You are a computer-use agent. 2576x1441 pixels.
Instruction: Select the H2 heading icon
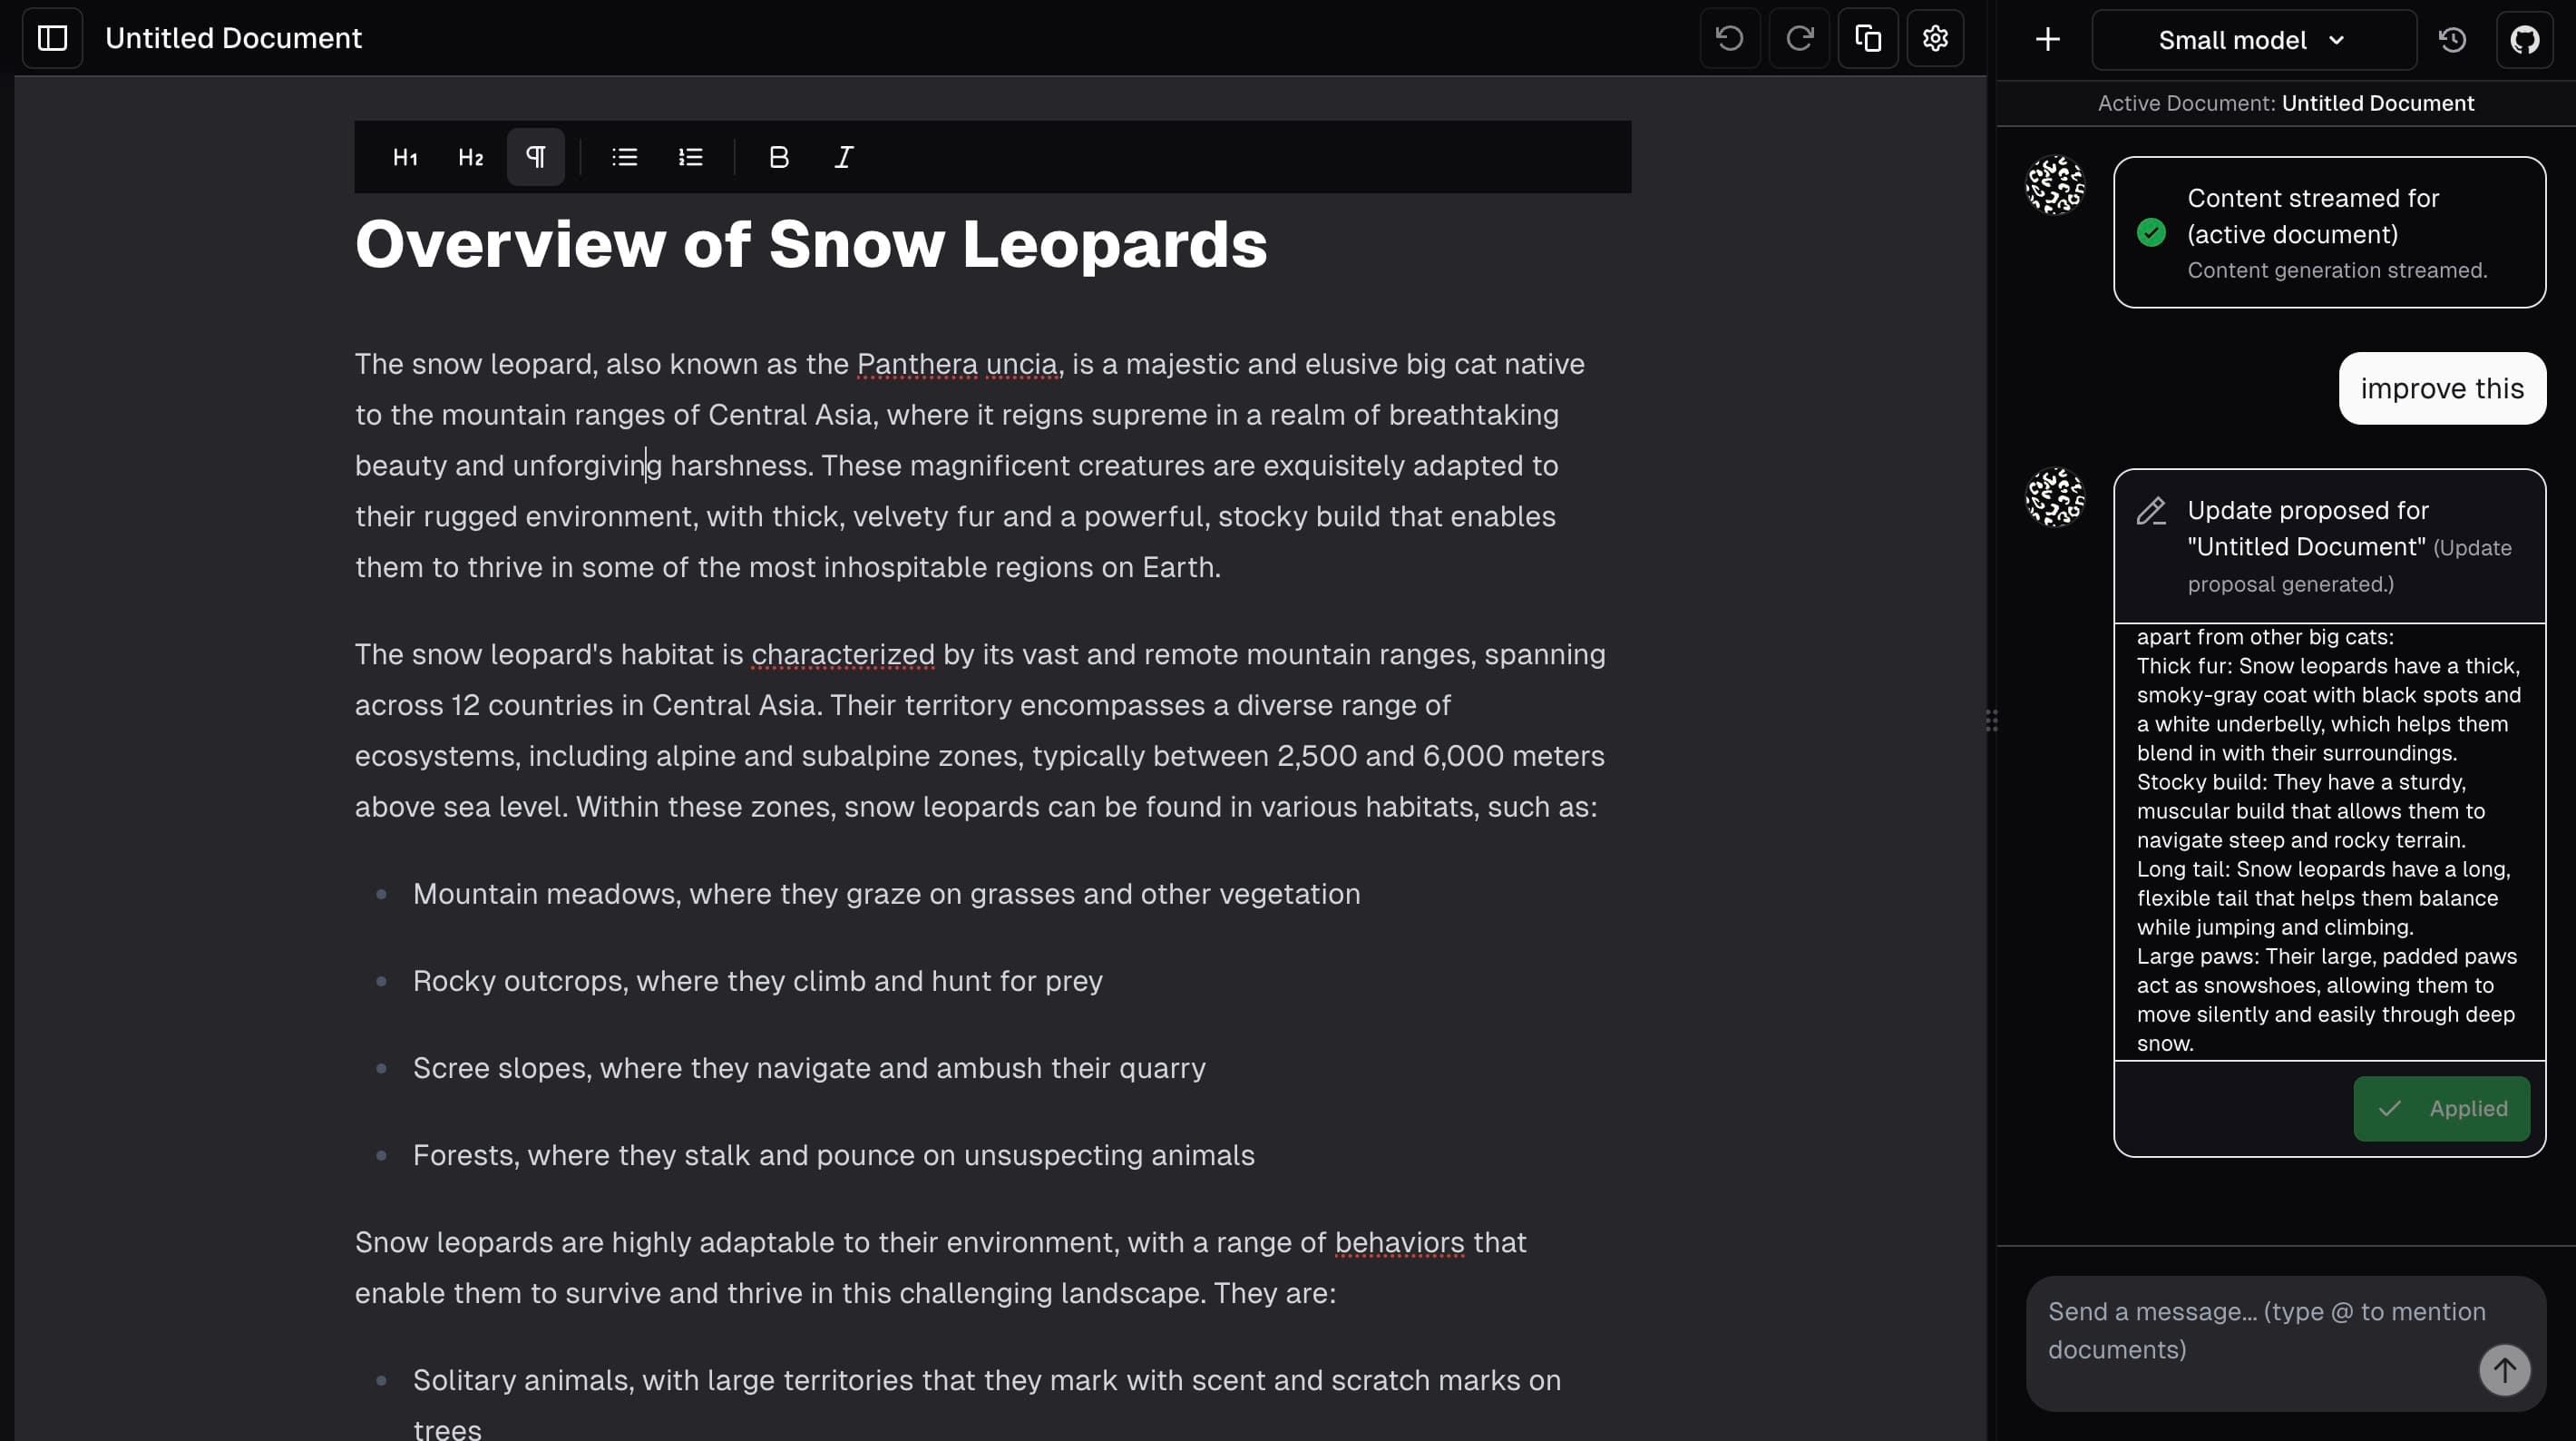coord(469,157)
